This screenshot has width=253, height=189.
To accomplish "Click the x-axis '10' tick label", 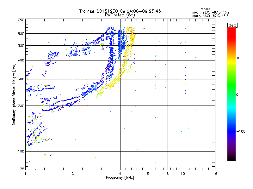I will (183, 174).
